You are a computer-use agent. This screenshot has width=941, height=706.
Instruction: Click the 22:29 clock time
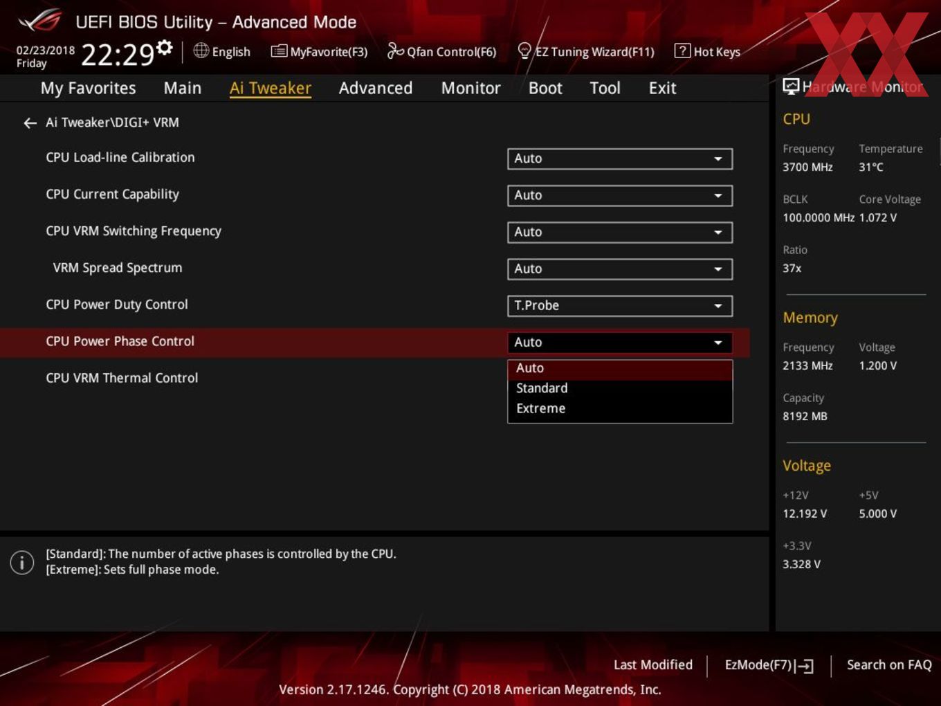tap(118, 54)
